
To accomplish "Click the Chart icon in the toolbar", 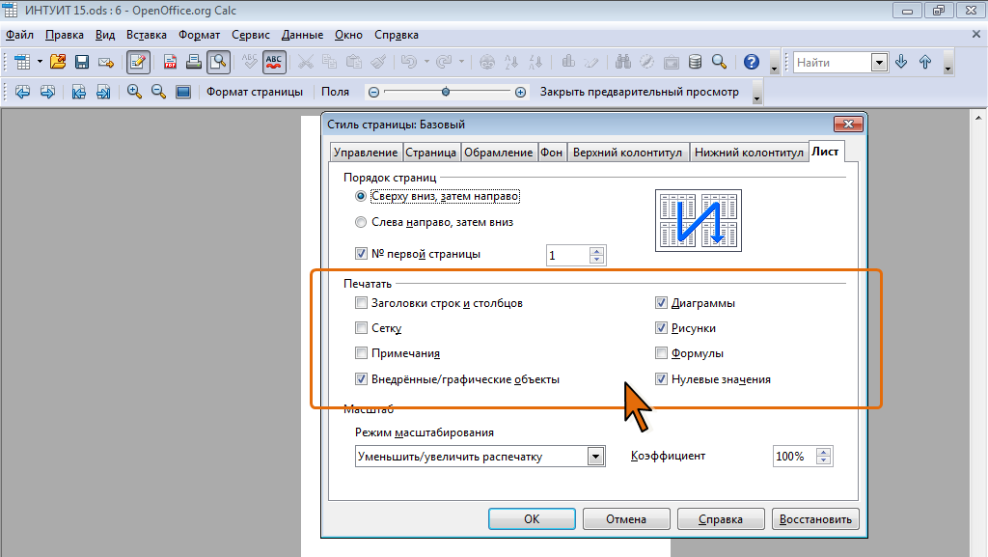I will [567, 62].
